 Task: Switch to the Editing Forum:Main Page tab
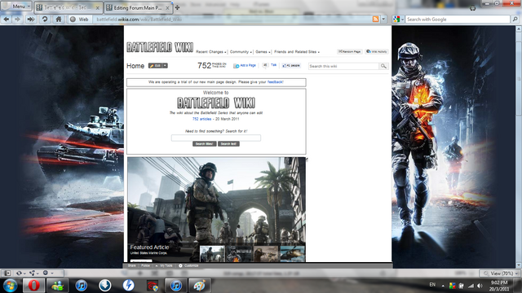click(x=138, y=7)
